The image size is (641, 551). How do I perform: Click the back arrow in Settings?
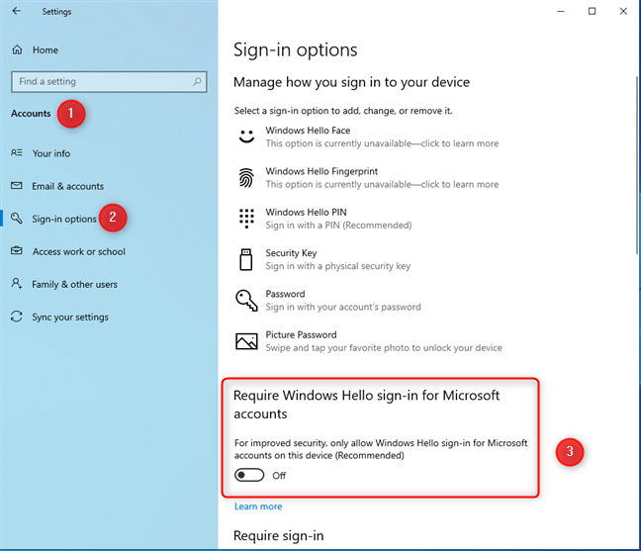(17, 11)
